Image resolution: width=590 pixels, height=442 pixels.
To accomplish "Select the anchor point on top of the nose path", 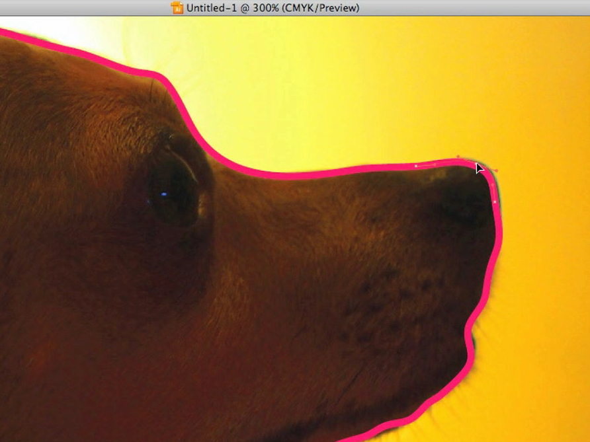I will [416, 166].
